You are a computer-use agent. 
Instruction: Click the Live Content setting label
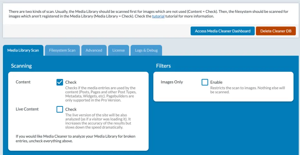click(x=27, y=109)
